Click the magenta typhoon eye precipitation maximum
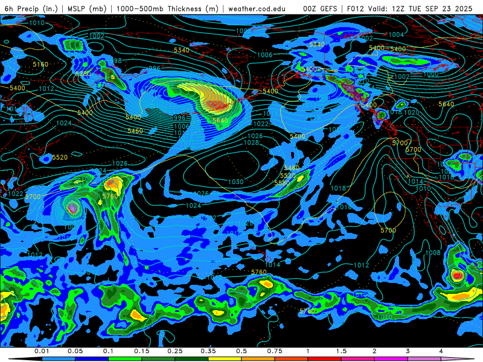 pyautogui.click(x=71, y=209)
